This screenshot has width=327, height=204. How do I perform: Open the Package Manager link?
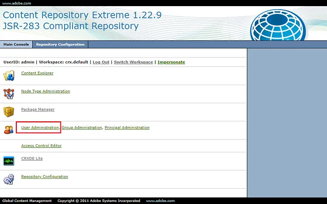point(38,110)
